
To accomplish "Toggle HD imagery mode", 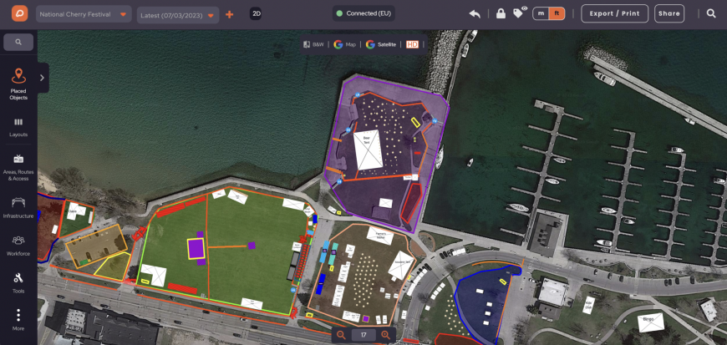I will 411,44.
